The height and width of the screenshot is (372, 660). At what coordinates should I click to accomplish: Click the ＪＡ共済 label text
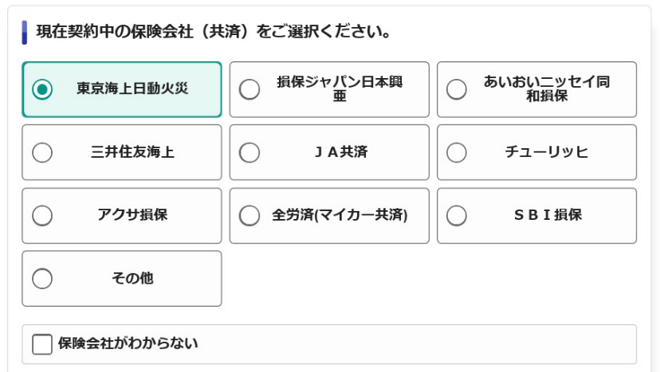point(340,152)
